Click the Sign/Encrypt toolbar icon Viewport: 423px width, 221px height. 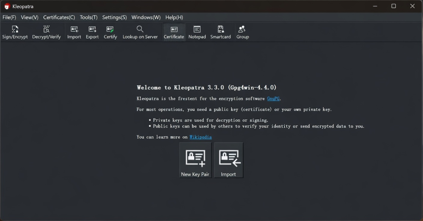click(15, 32)
